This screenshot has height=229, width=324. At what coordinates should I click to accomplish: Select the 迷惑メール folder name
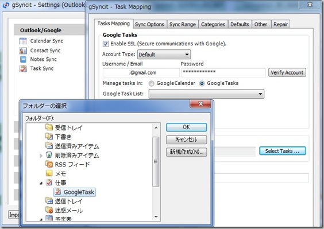[69, 211]
